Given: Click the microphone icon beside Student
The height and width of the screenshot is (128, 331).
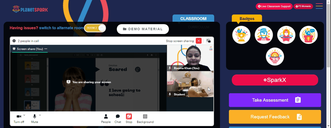Looking at the screenshot, I should coord(170,94).
